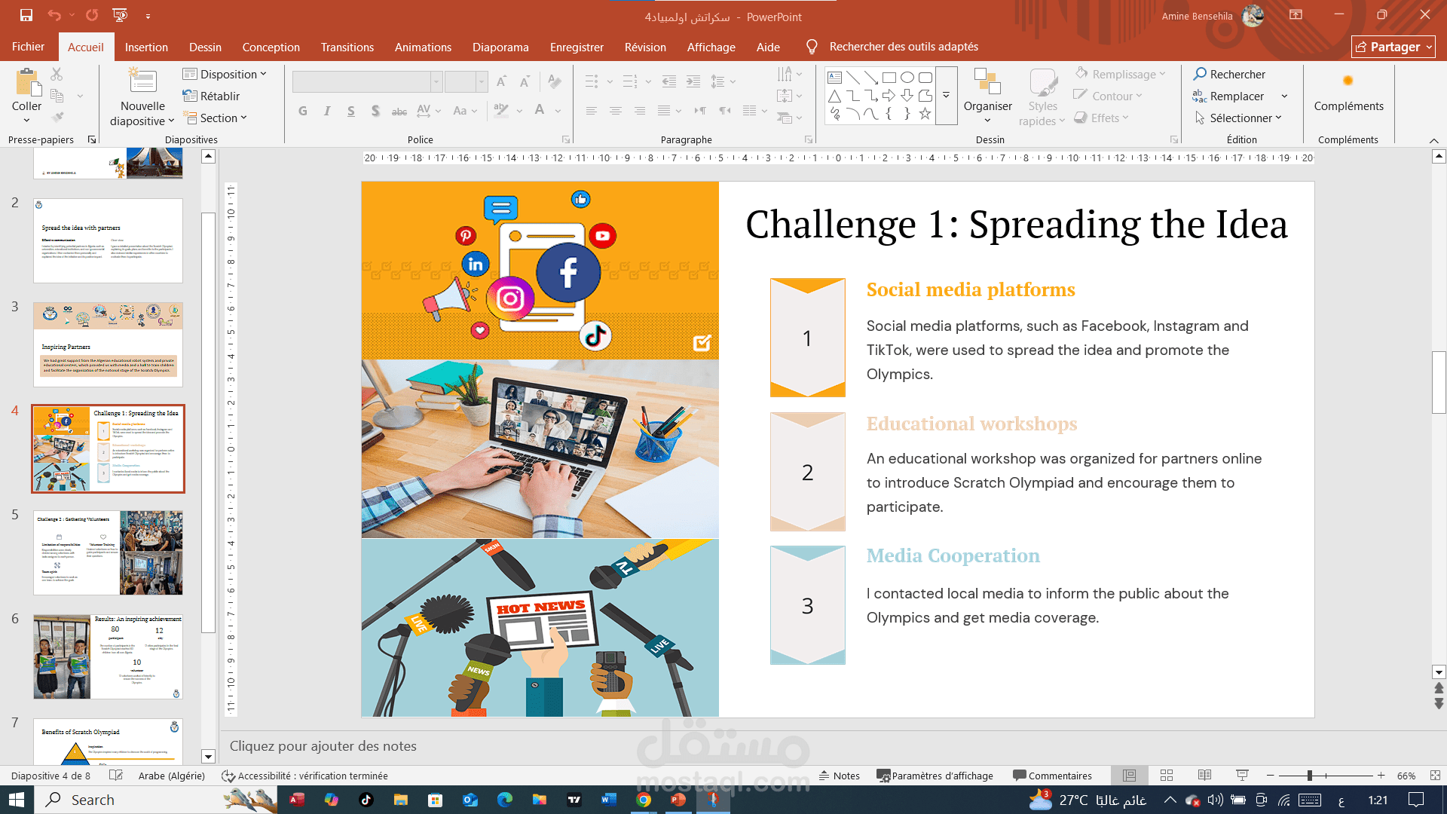Select the oval shape in the shapes gallery
1447x814 pixels.
[907, 77]
